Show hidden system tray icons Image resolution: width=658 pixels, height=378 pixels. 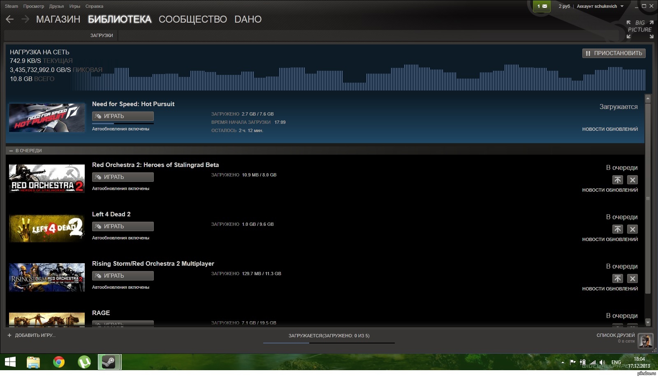tap(562, 362)
